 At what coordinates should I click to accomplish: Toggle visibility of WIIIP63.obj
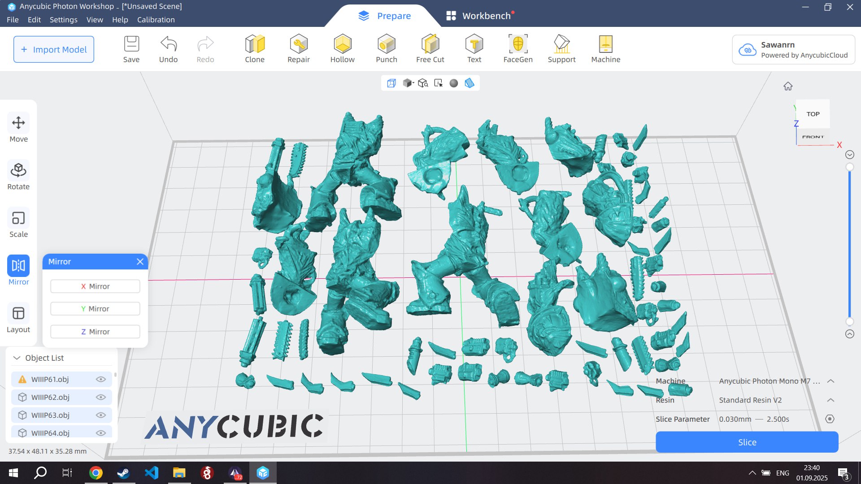pyautogui.click(x=101, y=415)
